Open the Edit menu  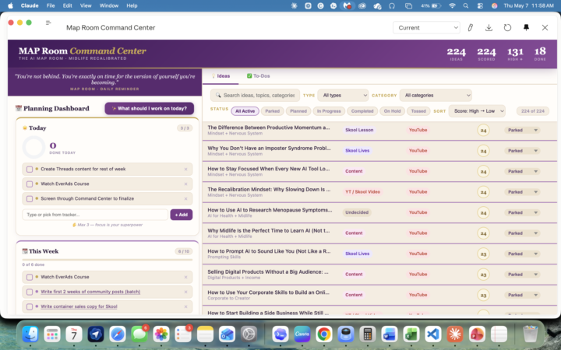67,5
